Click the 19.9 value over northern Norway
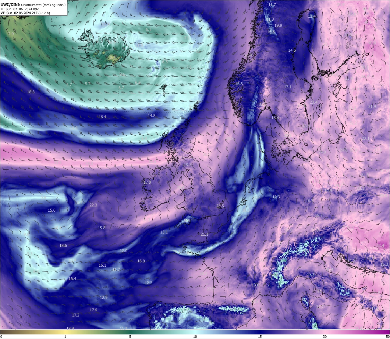 point(278,26)
